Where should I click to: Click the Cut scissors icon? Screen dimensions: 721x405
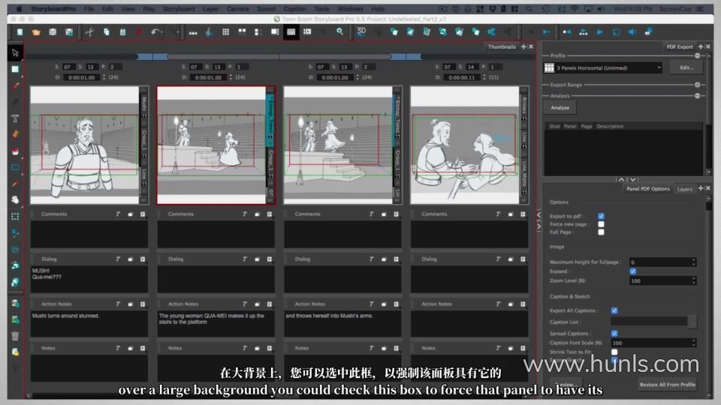(89, 31)
